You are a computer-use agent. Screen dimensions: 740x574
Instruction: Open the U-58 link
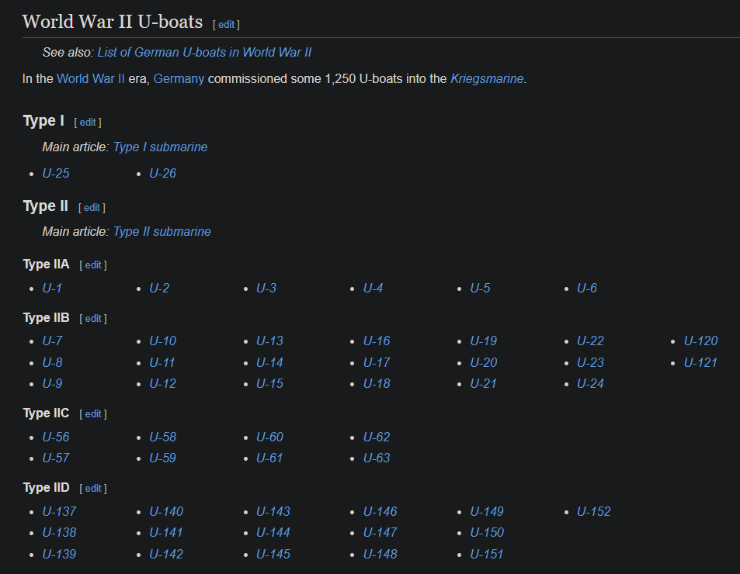pos(163,437)
